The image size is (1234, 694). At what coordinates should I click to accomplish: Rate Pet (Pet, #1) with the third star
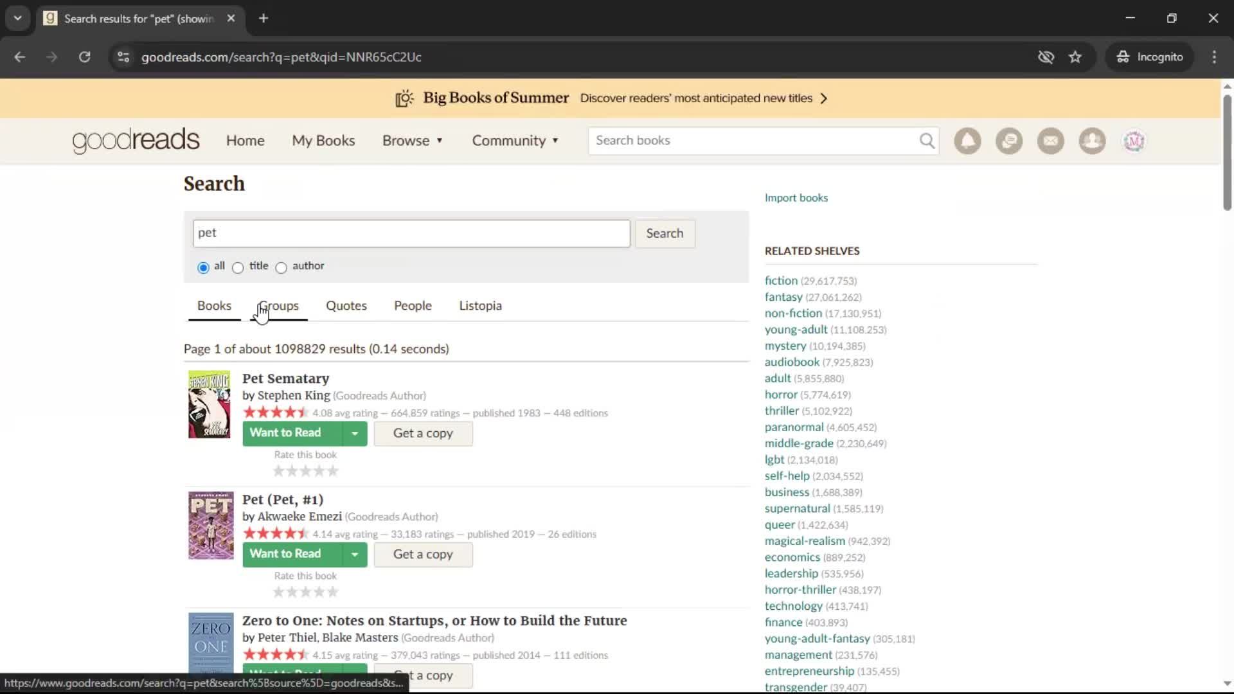306,592
